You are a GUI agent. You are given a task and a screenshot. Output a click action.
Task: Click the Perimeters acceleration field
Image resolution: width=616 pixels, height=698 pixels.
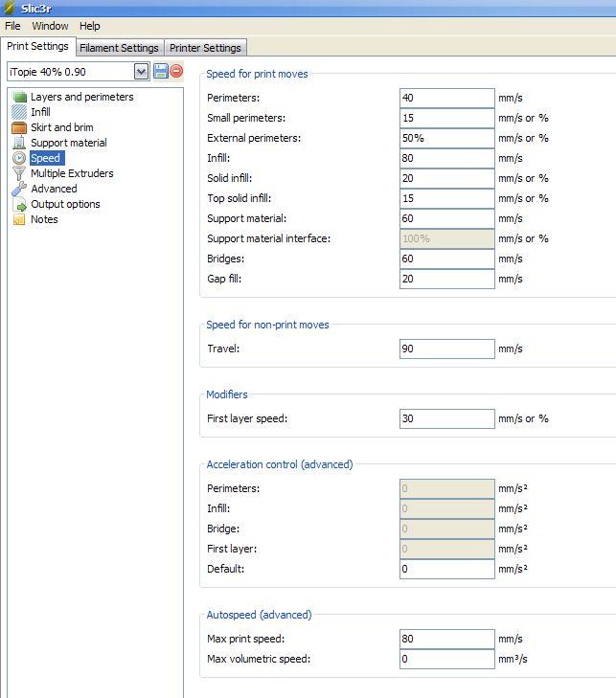447,488
